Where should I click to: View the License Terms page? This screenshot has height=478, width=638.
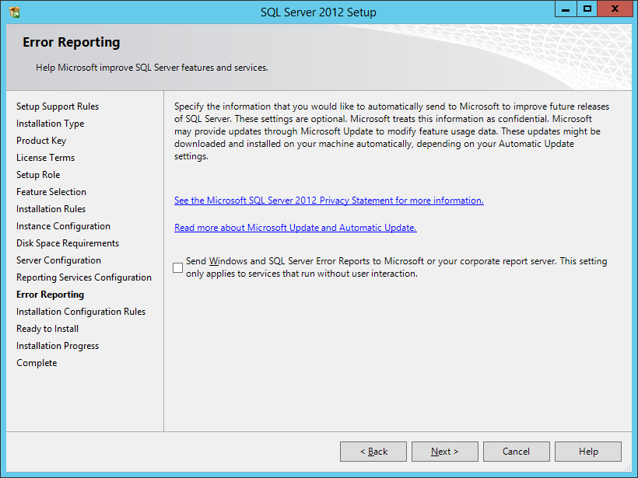click(x=44, y=157)
